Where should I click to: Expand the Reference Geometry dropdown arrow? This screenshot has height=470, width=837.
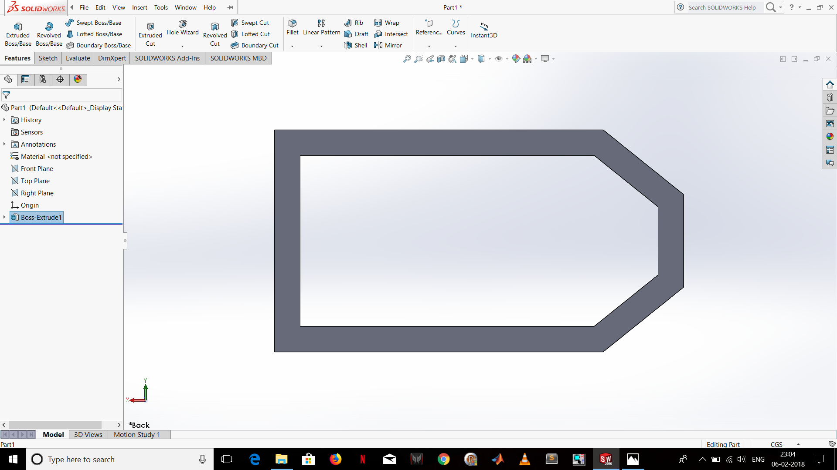tap(429, 46)
